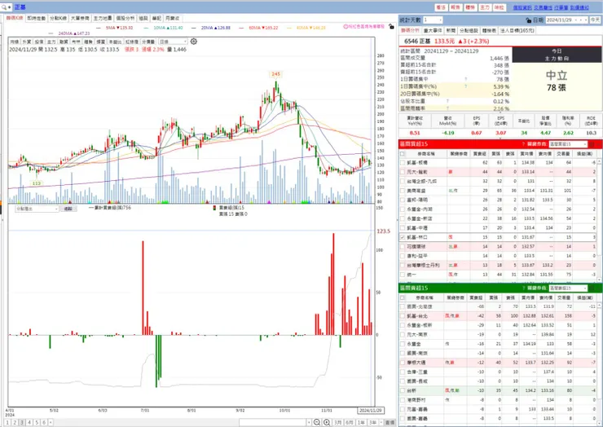Viewport: 603px width, 427px height.
Task: Click 外資 indicator button on chart toolbar
Action: [27, 42]
